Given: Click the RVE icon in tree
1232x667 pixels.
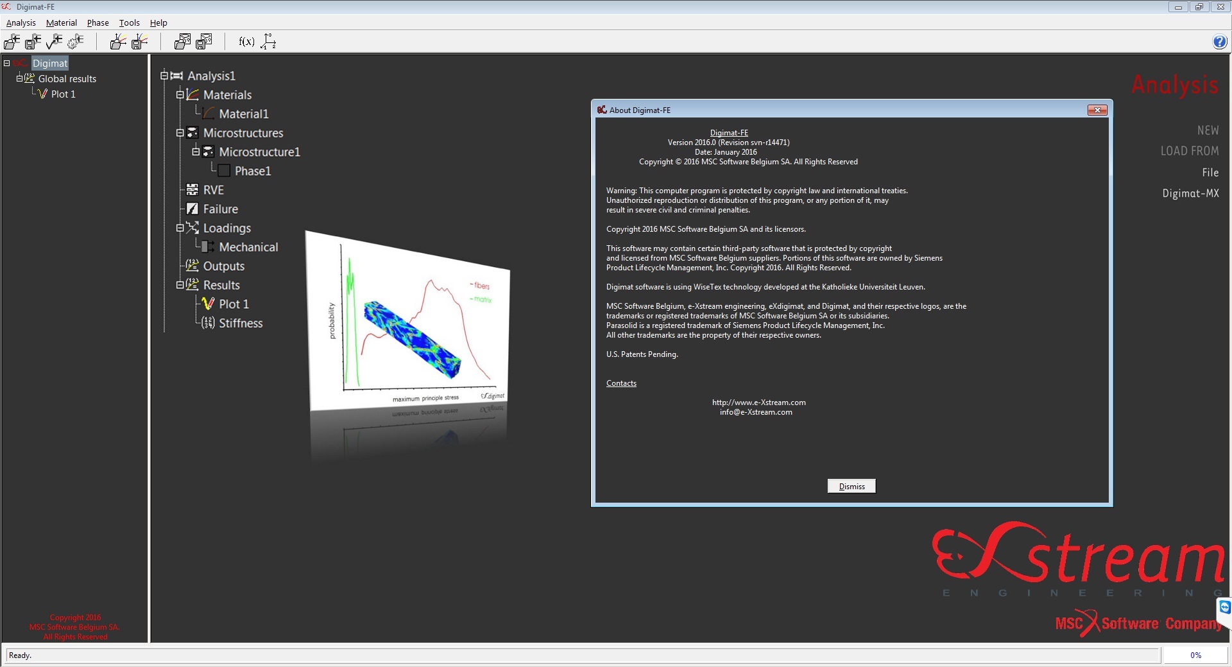Looking at the screenshot, I should pyautogui.click(x=193, y=190).
